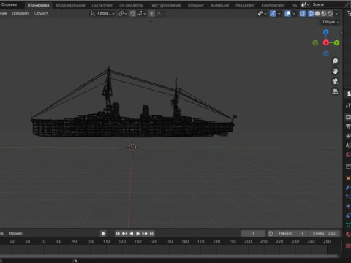Toggle proportional editing button
This screenshot has height=263, width=351.
coord(151,14)
